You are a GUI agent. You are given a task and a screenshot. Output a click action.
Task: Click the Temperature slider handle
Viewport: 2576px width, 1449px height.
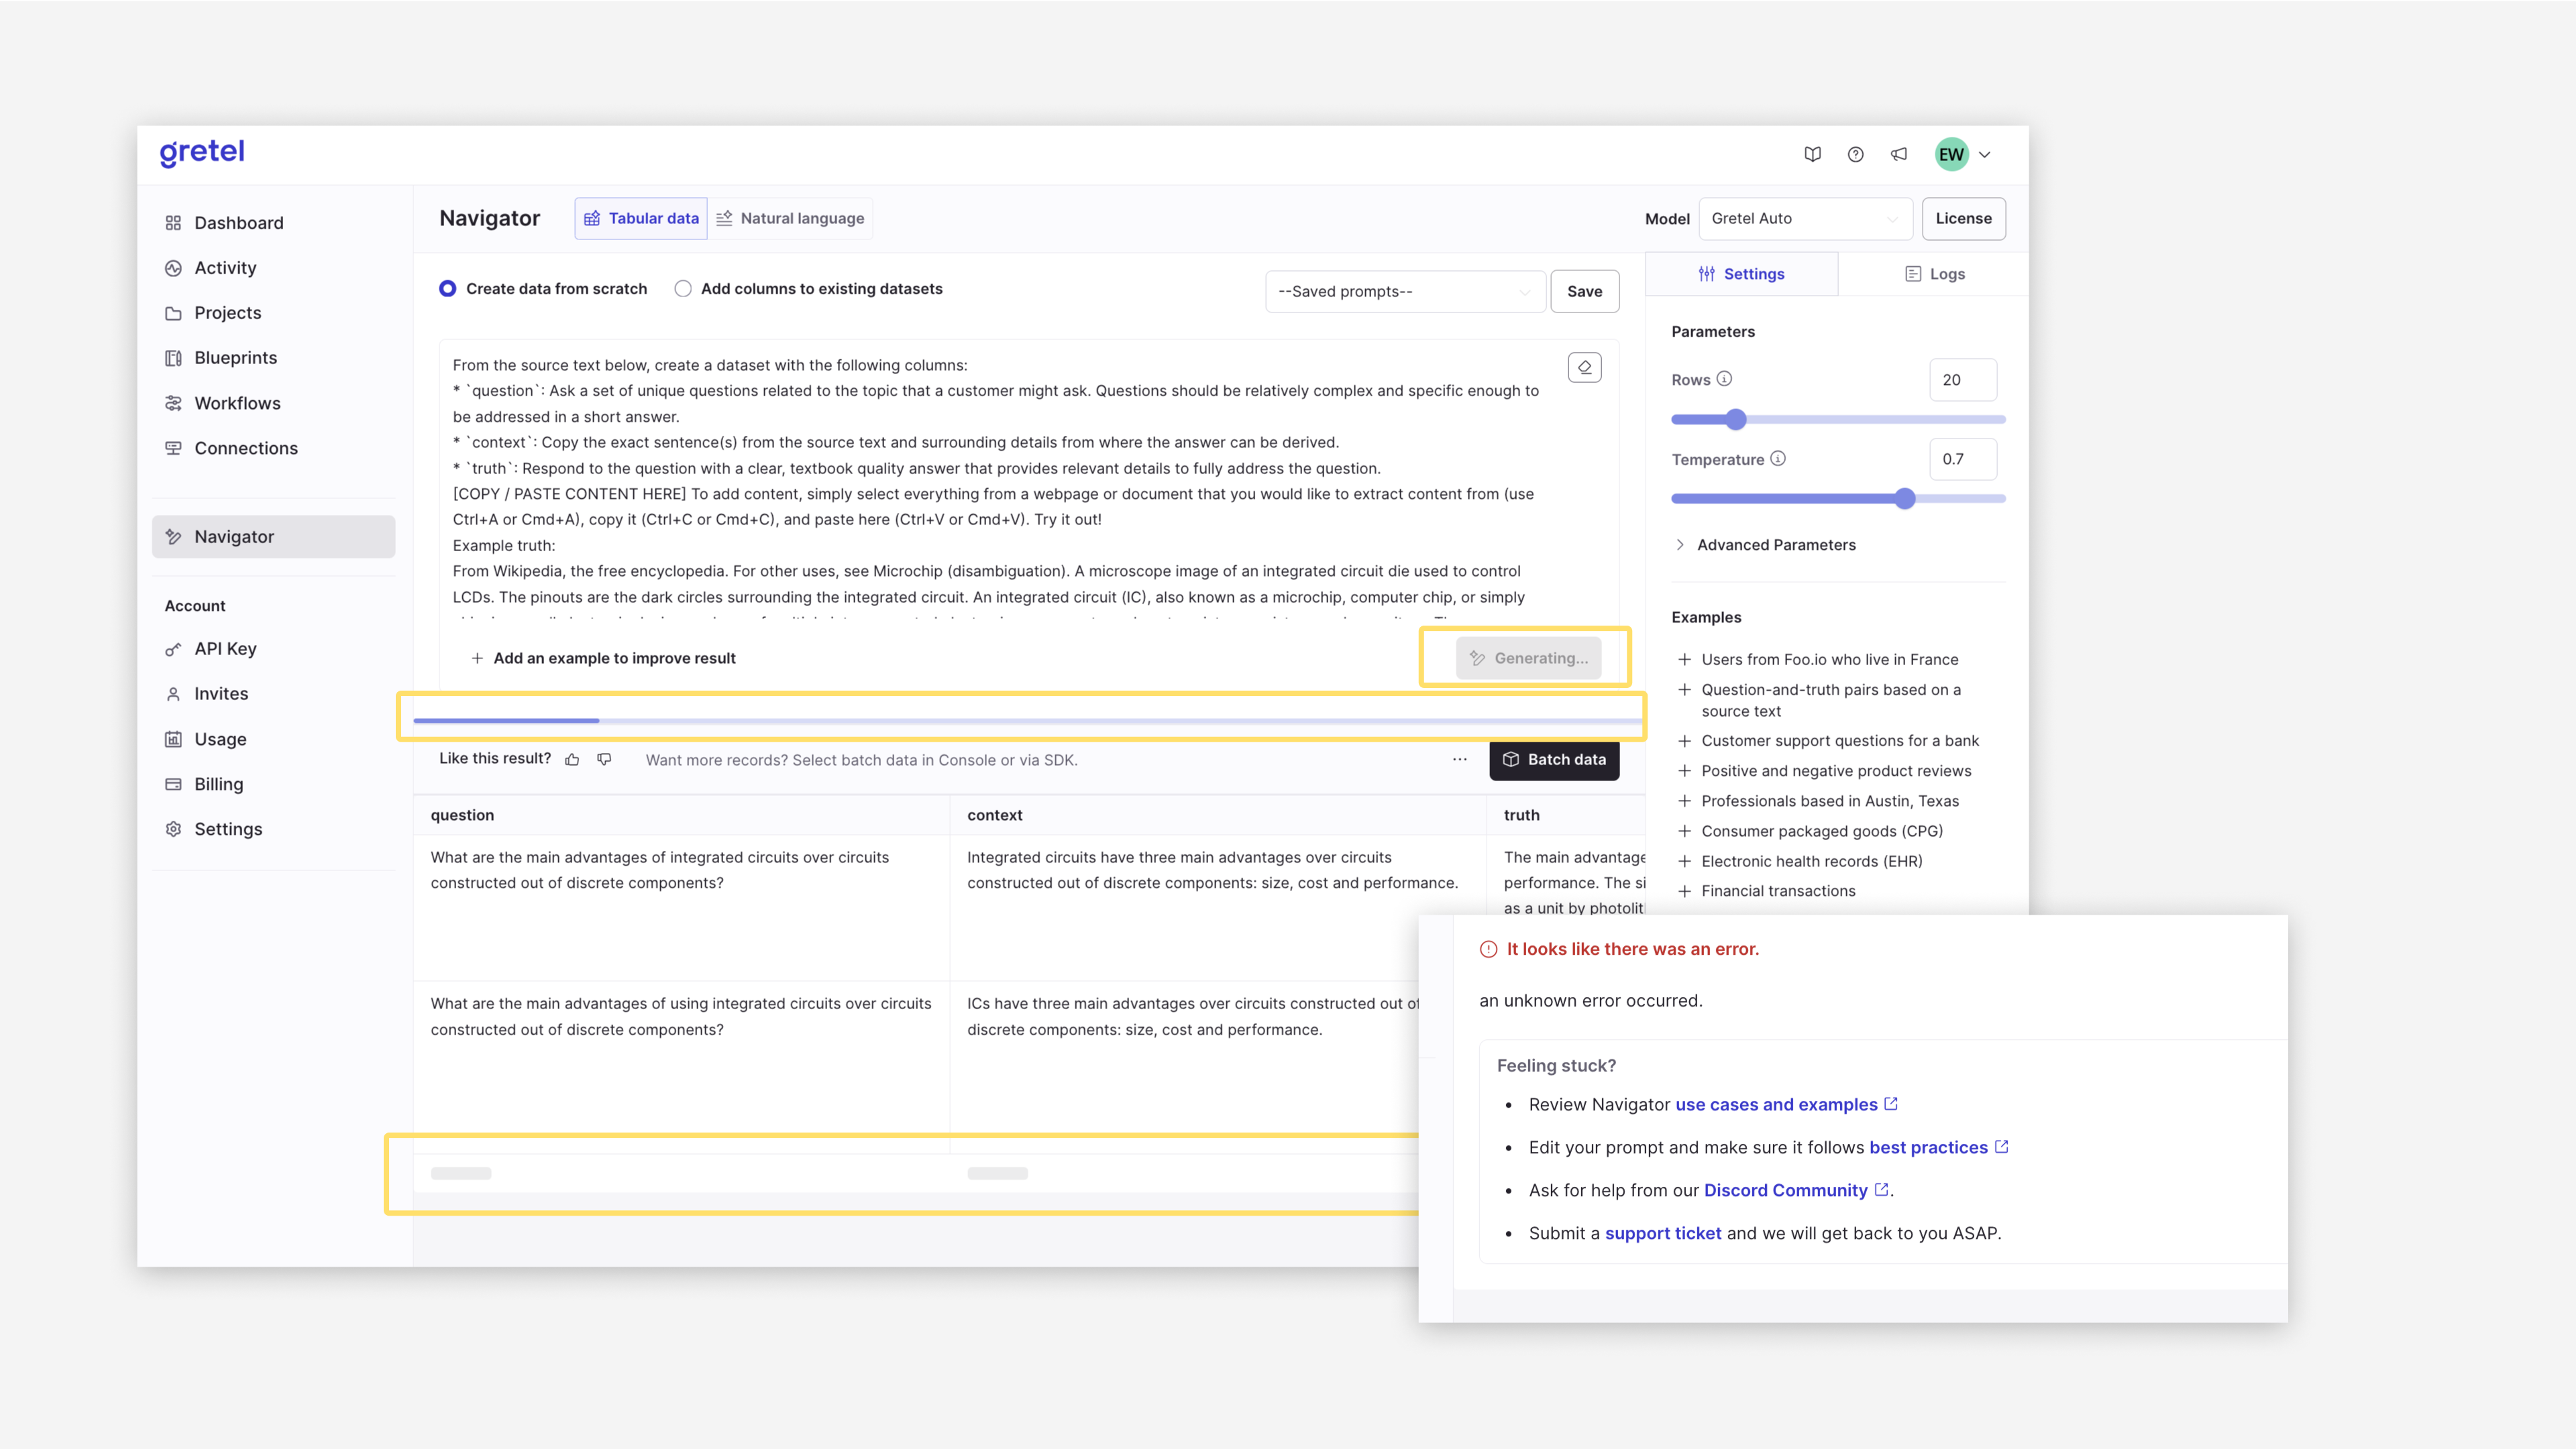(x=1905, y=499)
